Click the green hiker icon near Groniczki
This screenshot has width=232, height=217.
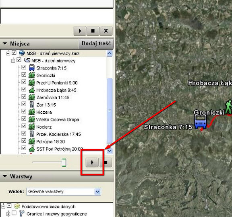click(x=228, y=106)
